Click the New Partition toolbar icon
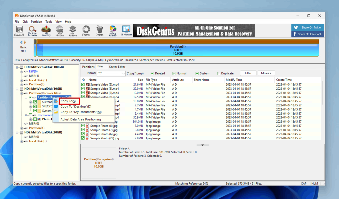Viewport: 339px width, 199px height. coord(73,30)
